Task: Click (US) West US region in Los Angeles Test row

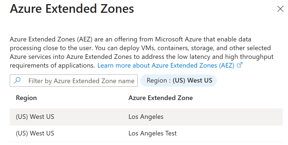Action: 35,134
